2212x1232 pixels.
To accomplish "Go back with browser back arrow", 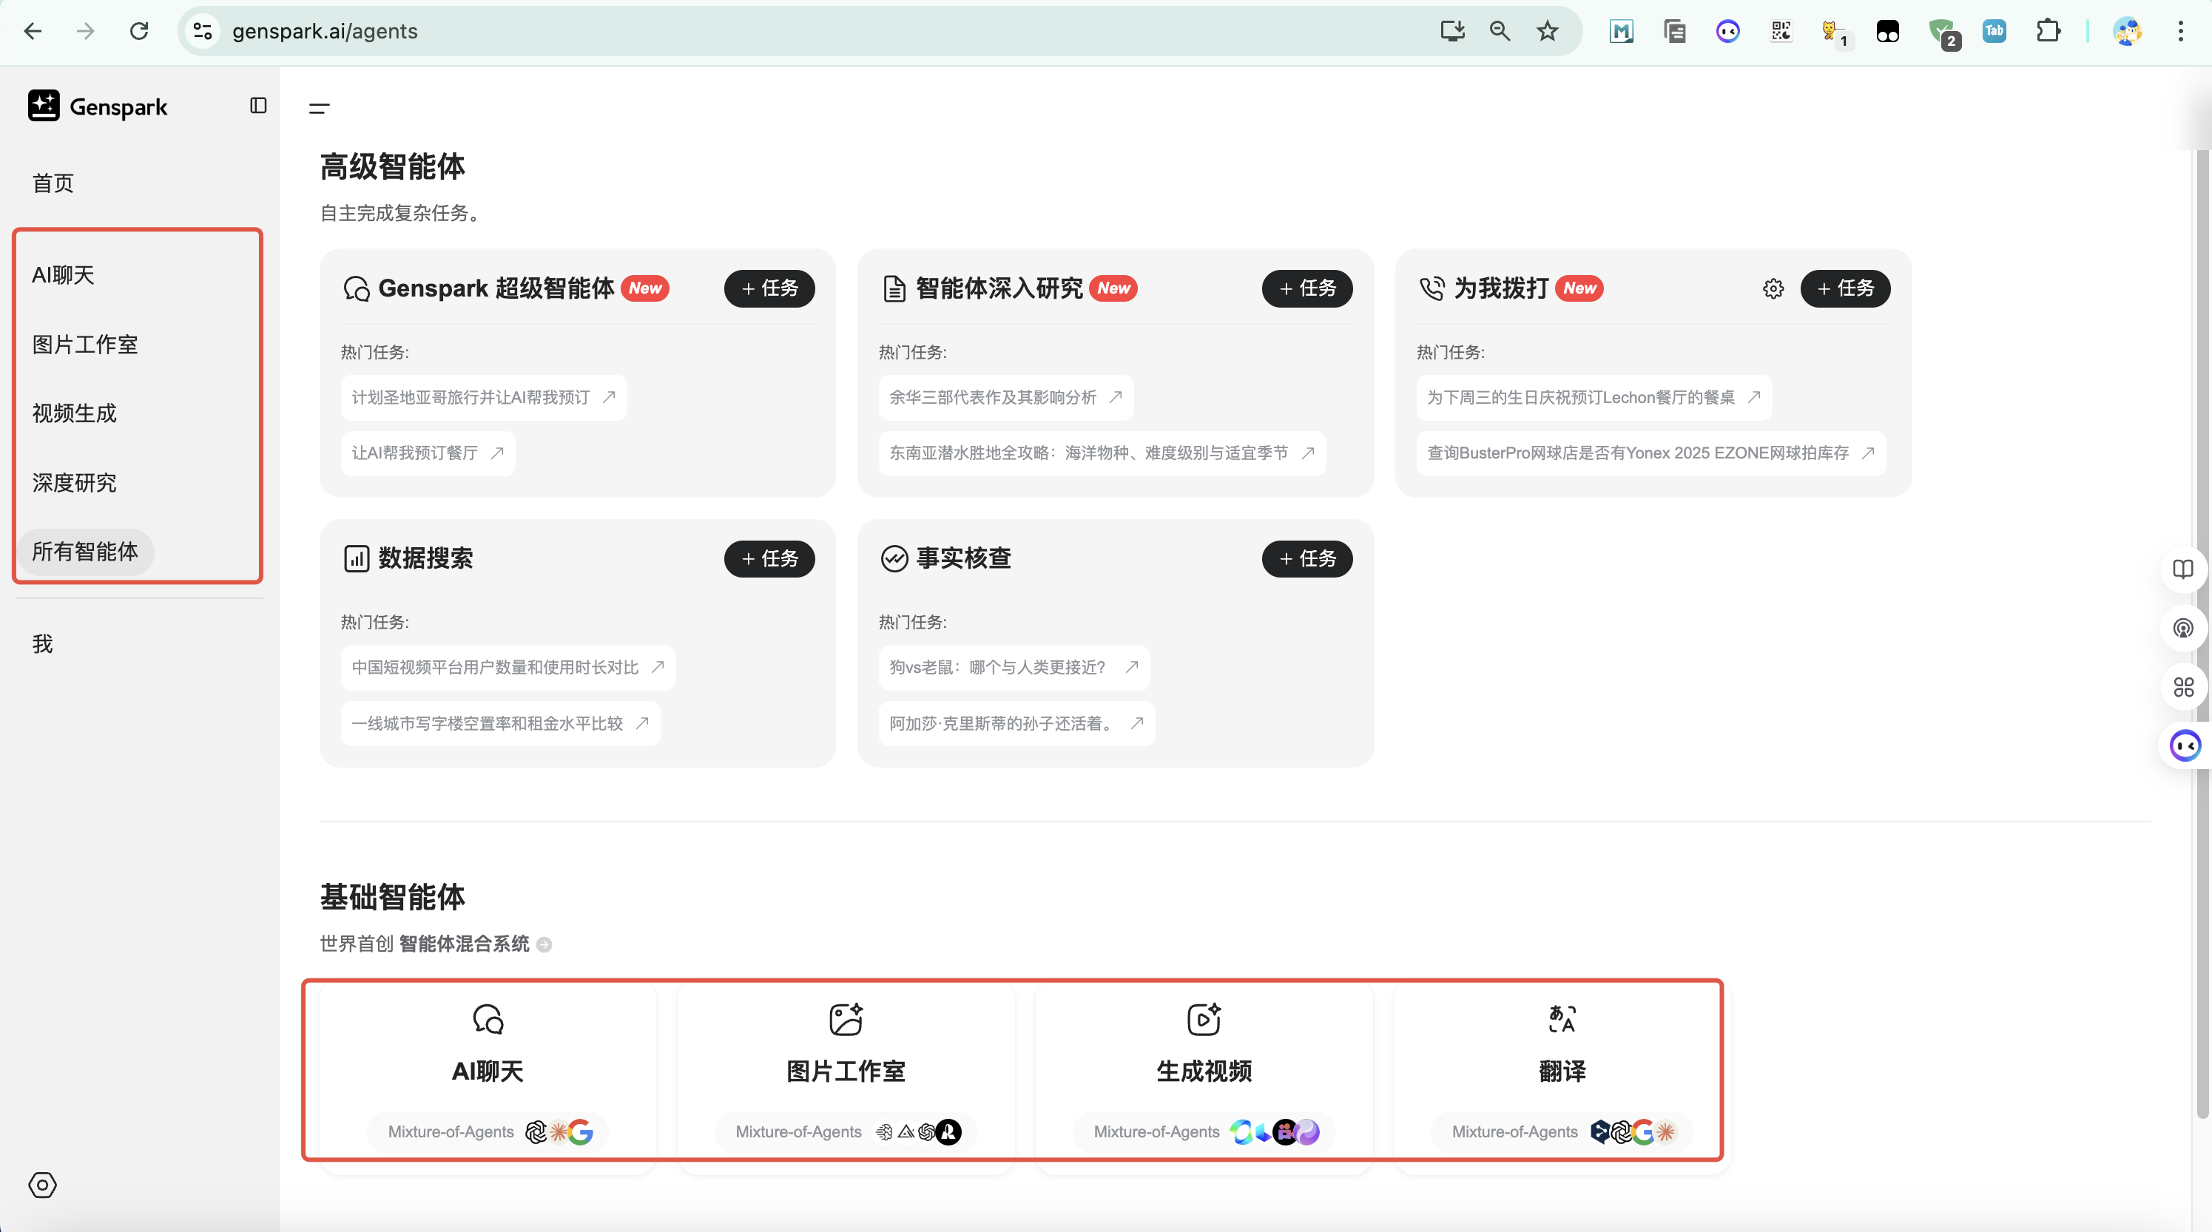I will [33, 31].
